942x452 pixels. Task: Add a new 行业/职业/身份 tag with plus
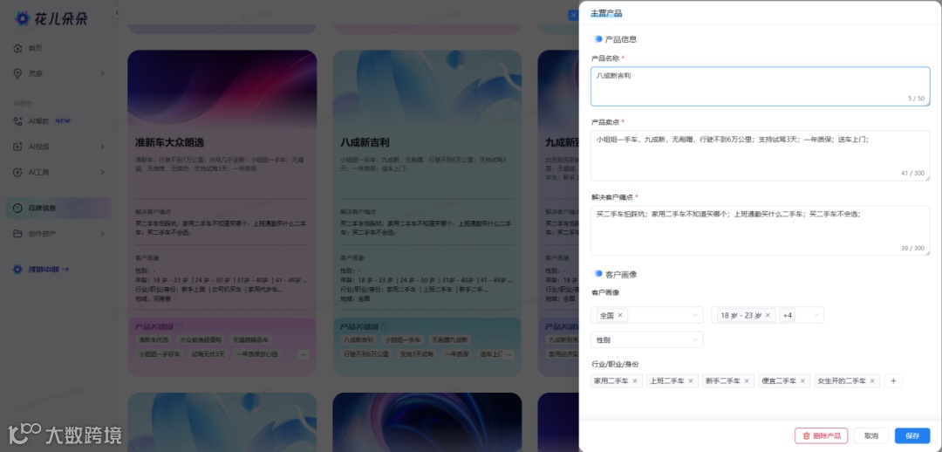[893, 381]
